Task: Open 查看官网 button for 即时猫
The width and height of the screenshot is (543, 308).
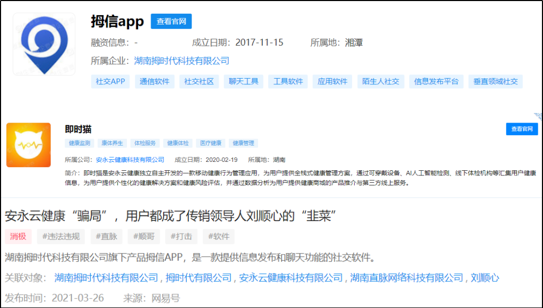Action: pos(522,129)
